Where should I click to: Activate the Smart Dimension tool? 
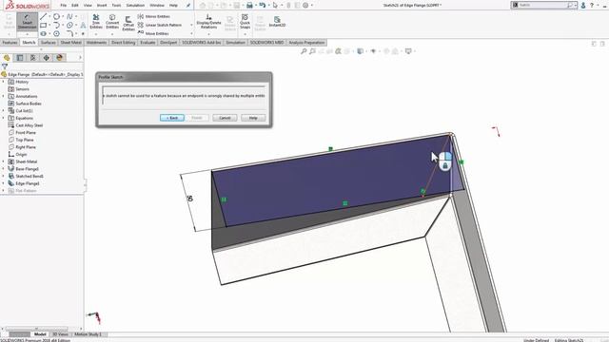(27, 21)
